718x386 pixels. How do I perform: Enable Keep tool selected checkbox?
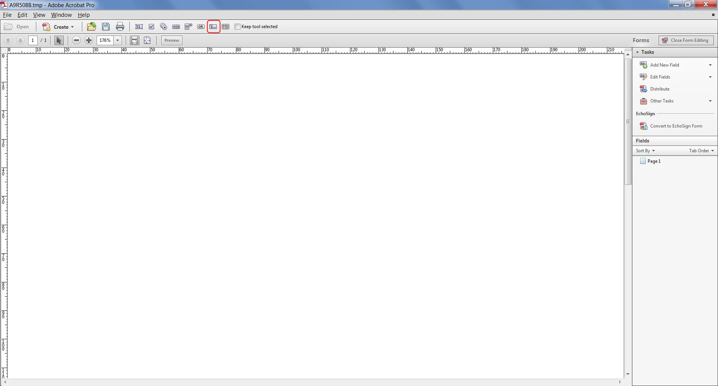pyautogui.click(x=237, y=27)
